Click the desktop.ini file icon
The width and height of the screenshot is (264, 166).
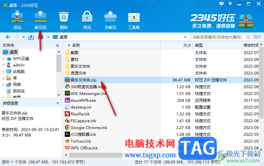pyautogui.click(x=67, y=107)
